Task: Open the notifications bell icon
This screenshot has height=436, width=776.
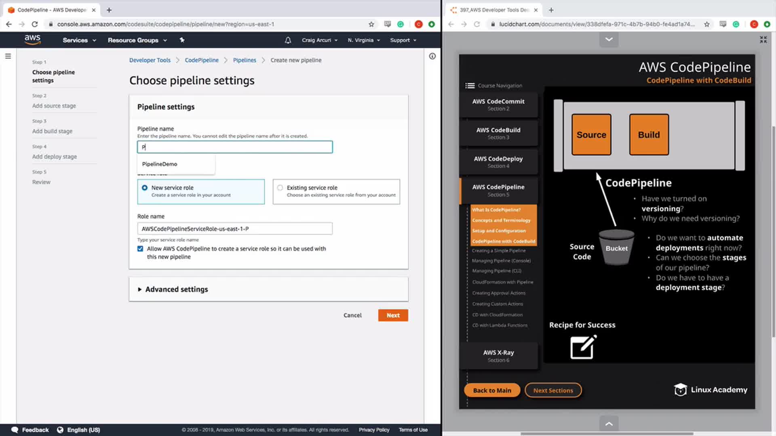Action: [x=288, y=40]
